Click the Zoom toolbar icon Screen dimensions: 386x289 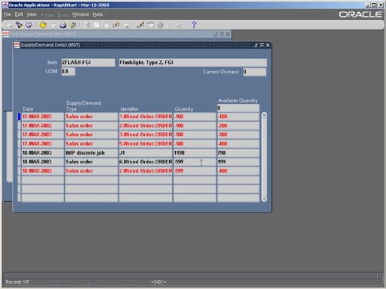pos(150,25)
